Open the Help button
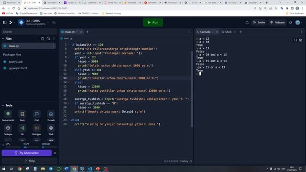This screenshot has height=172, width=306. (x=30, y=161)
